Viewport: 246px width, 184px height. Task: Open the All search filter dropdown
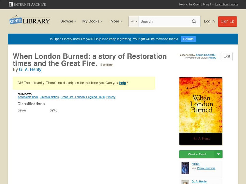click(x=134, y=21)
